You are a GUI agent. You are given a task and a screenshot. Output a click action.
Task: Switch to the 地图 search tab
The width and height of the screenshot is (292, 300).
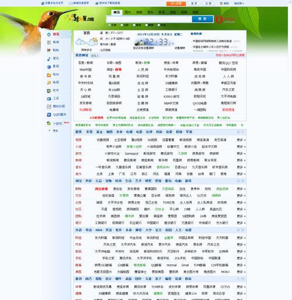(x=196, y=12)
